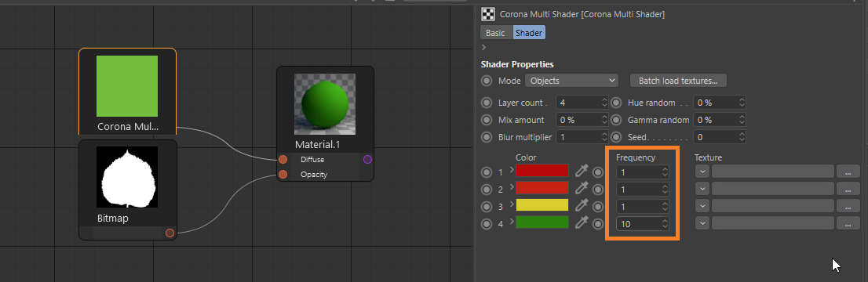Open texture row 1 dropdown arrow

coord(702,172)
